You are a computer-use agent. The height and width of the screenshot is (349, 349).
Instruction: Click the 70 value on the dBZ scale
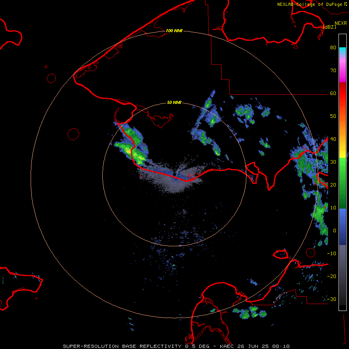point(333,71)
